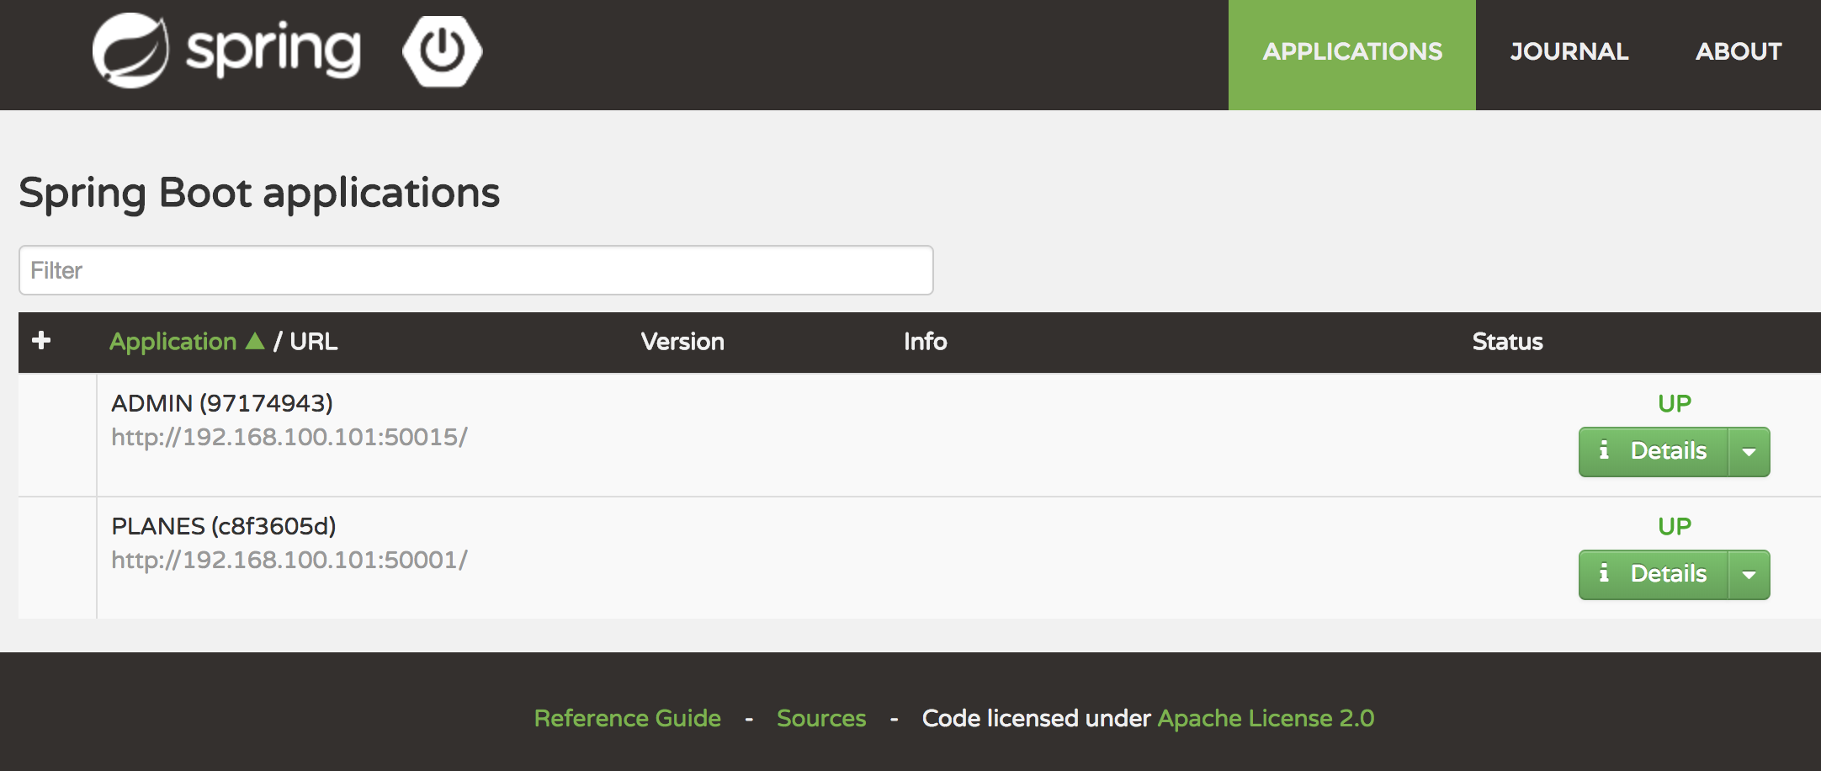Open Details for the PLANES application

[1654, 575]
